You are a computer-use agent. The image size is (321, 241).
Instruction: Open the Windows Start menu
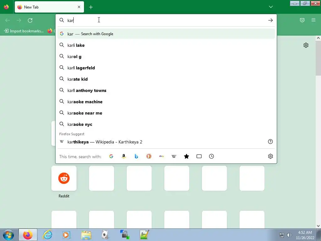click(x=8, y=235)
